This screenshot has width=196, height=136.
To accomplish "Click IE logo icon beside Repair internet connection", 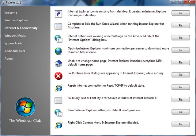I will tap(58, 88).
